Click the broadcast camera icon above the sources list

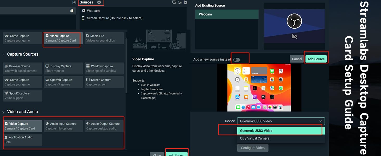click(180, 2)
